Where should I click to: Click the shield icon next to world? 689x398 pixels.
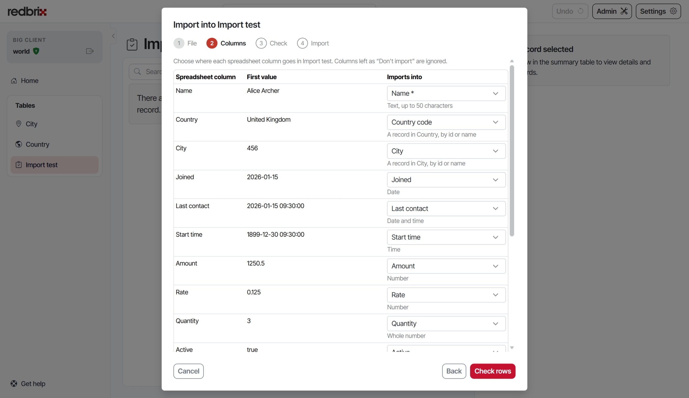(36, 51)
